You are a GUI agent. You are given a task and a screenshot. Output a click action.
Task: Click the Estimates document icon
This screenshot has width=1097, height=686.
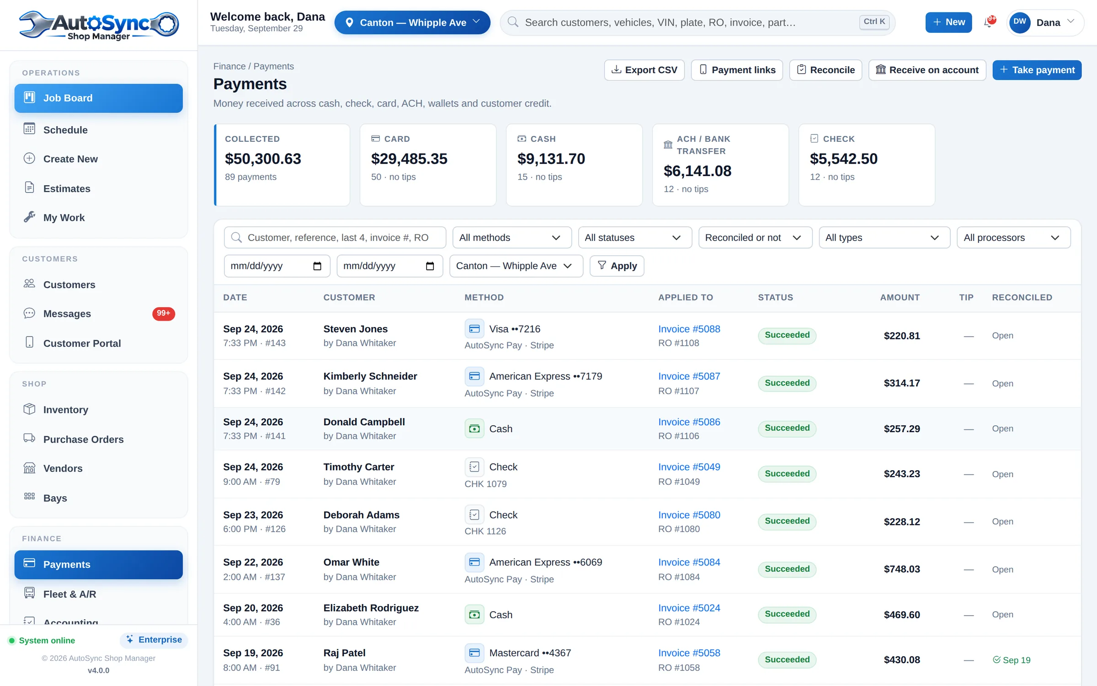coord(29,188)
